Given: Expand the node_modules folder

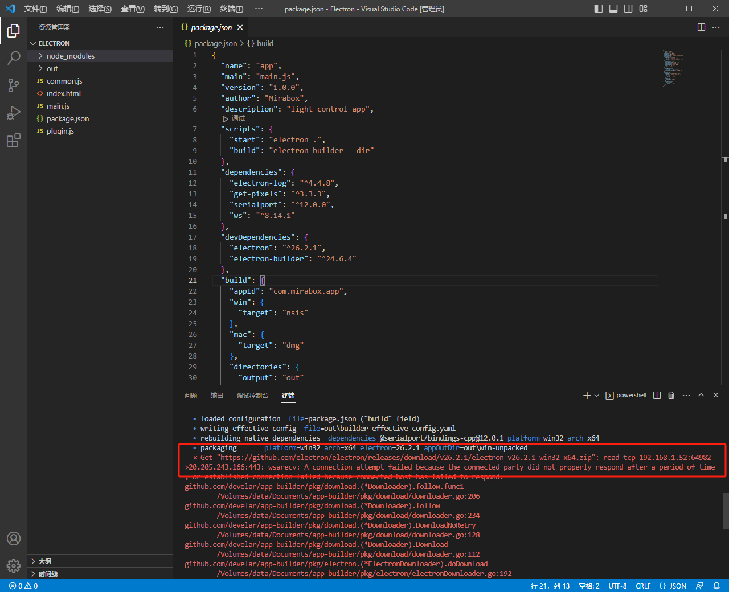Looking at the screenshot, I should coord(71,56).
